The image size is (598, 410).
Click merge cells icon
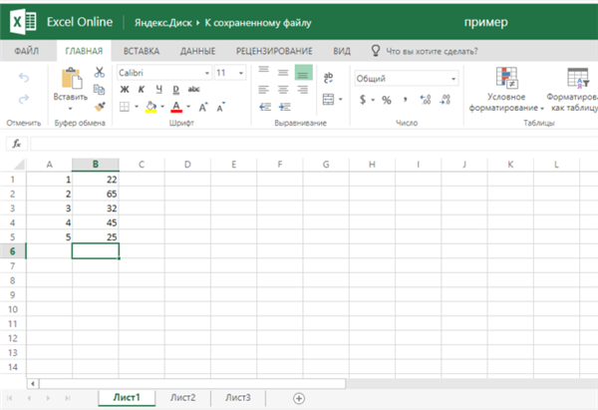pyautogui.click(x=328, y=99)
